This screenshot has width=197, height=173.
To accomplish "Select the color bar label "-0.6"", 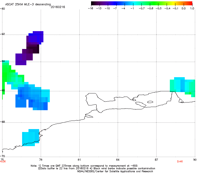I will coord(150,9).
